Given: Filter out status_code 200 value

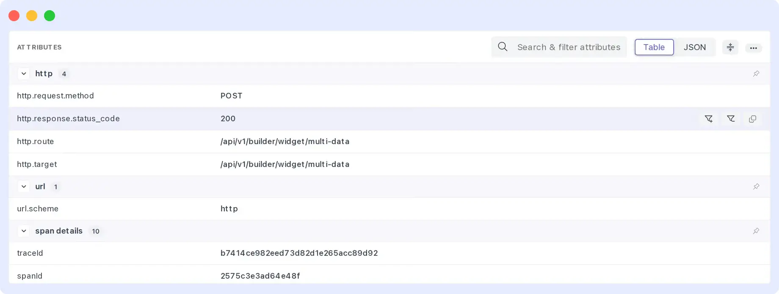Looking at the screenshot, I should [x=731, y=119].
